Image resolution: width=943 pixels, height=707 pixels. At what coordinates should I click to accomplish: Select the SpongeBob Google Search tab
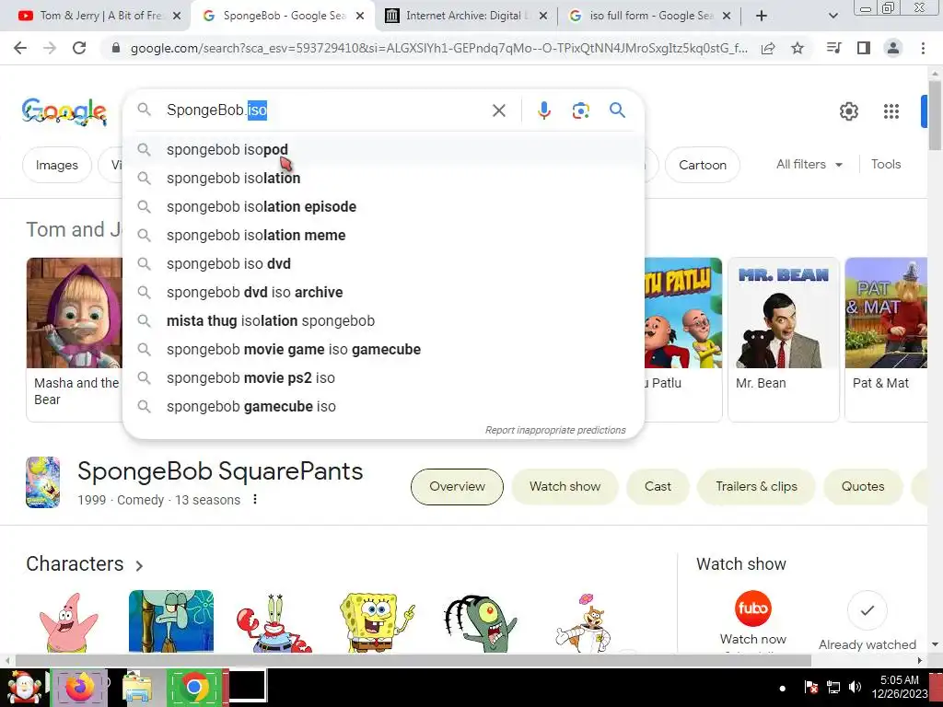[x=283, y=16]
